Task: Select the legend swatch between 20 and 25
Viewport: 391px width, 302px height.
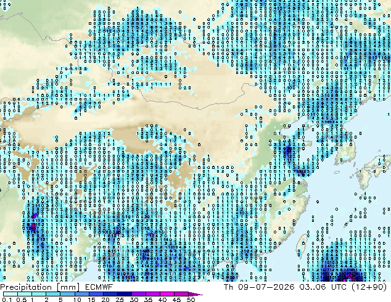Action: (x=110, y=294)
